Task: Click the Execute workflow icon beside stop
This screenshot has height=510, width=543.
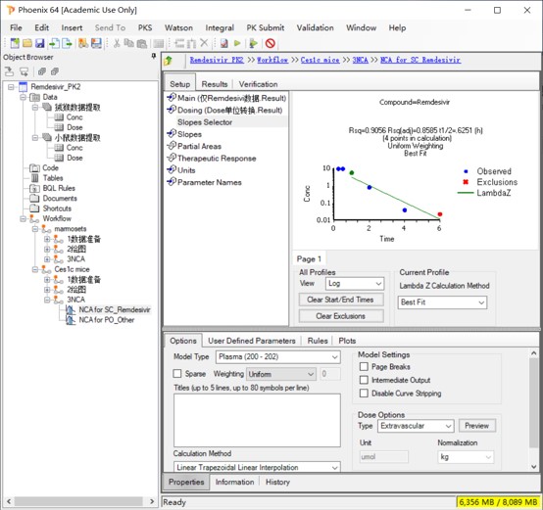Action: click(x=254, y=43)
